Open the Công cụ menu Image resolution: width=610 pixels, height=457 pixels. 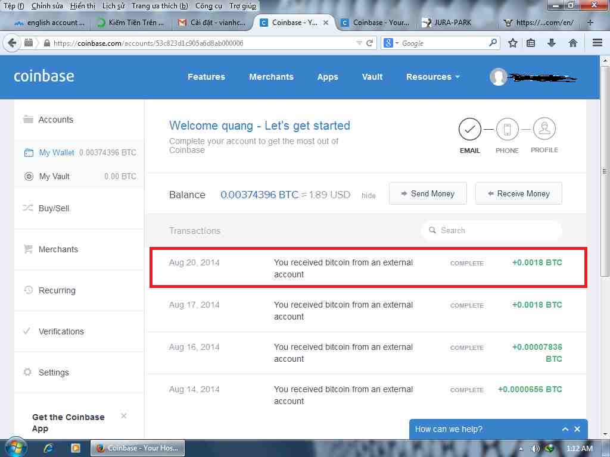click(208, 6)
